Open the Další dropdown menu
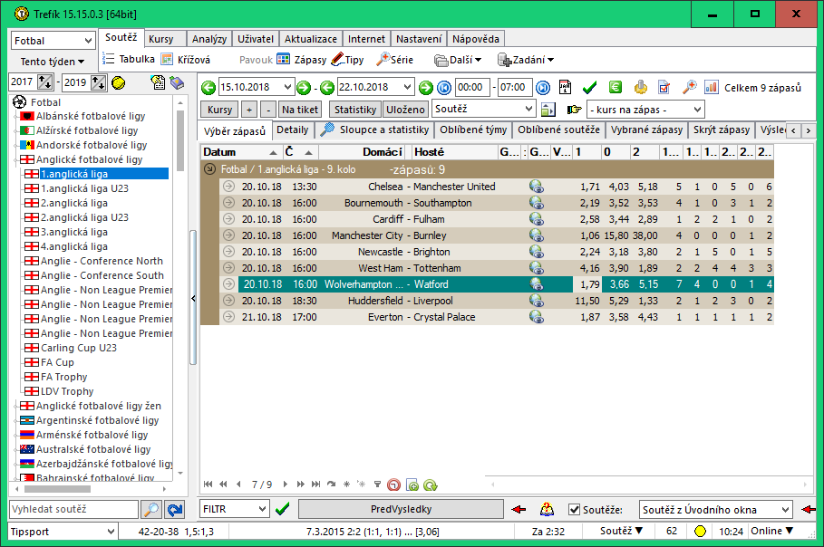 coord(459,60)
